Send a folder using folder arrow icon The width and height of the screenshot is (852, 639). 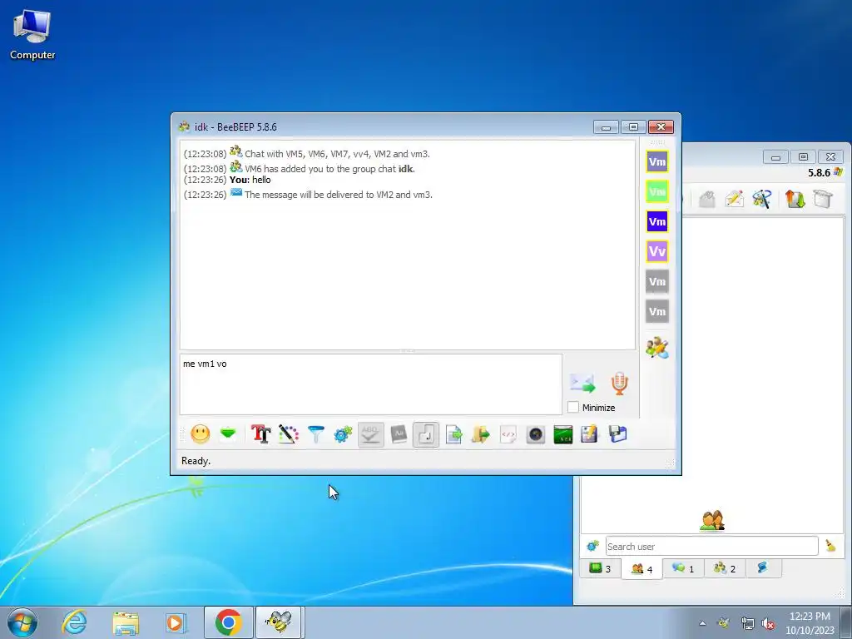(480, 434)
